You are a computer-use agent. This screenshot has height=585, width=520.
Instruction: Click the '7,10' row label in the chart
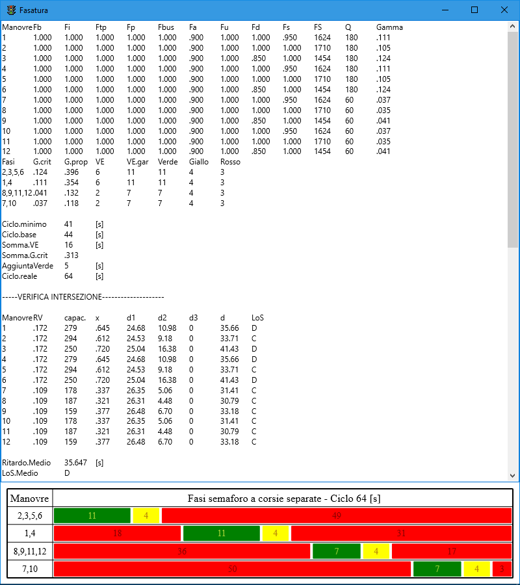coord(30,569)
